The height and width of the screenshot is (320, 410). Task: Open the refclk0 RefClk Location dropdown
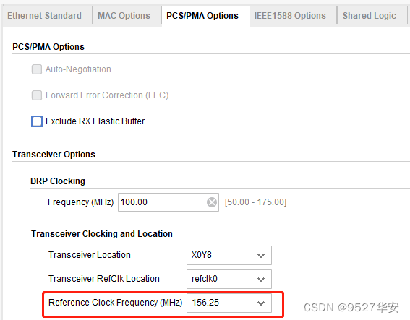point(229,279)
